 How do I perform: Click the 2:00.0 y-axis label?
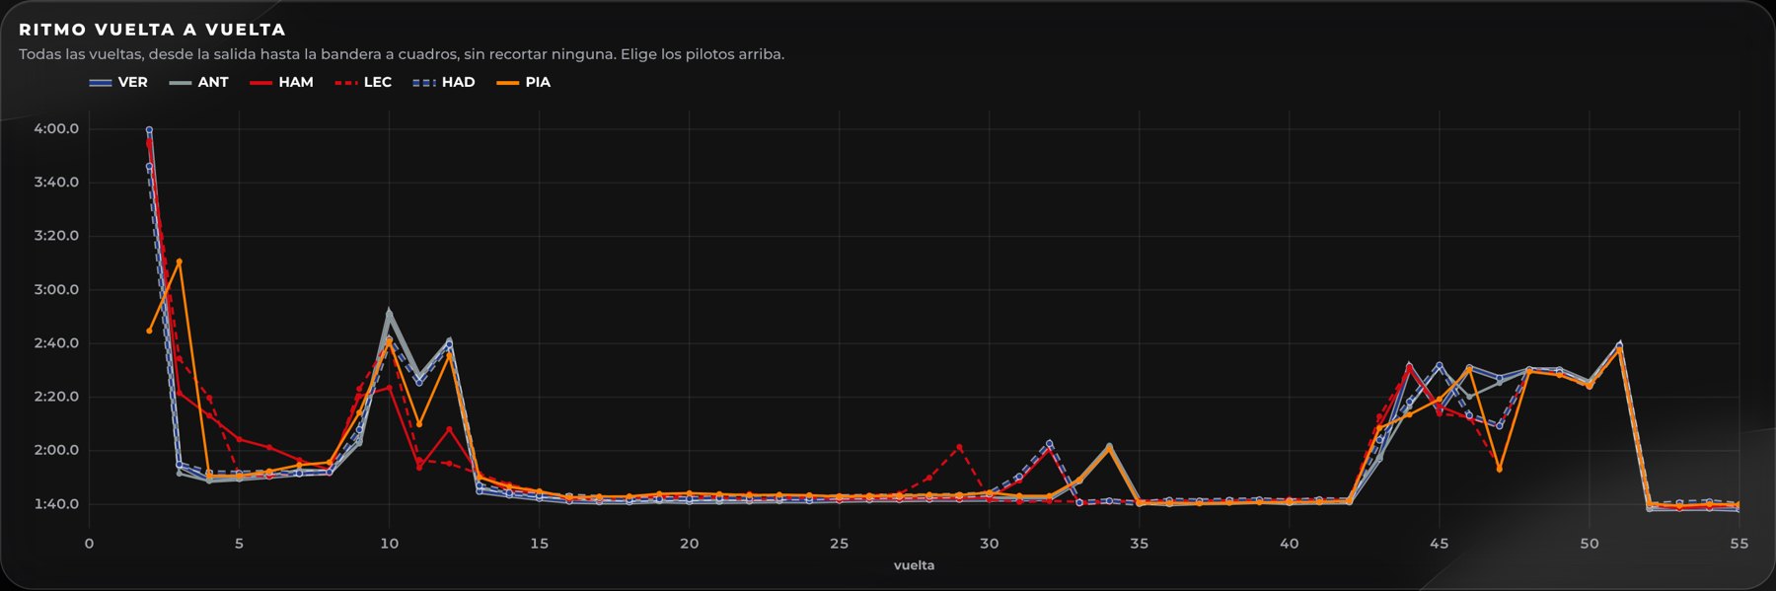click(x=56, y=451)
